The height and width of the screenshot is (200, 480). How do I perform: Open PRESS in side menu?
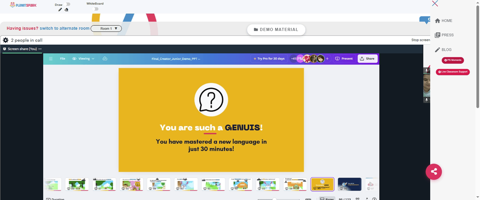(x=444, y=35)
